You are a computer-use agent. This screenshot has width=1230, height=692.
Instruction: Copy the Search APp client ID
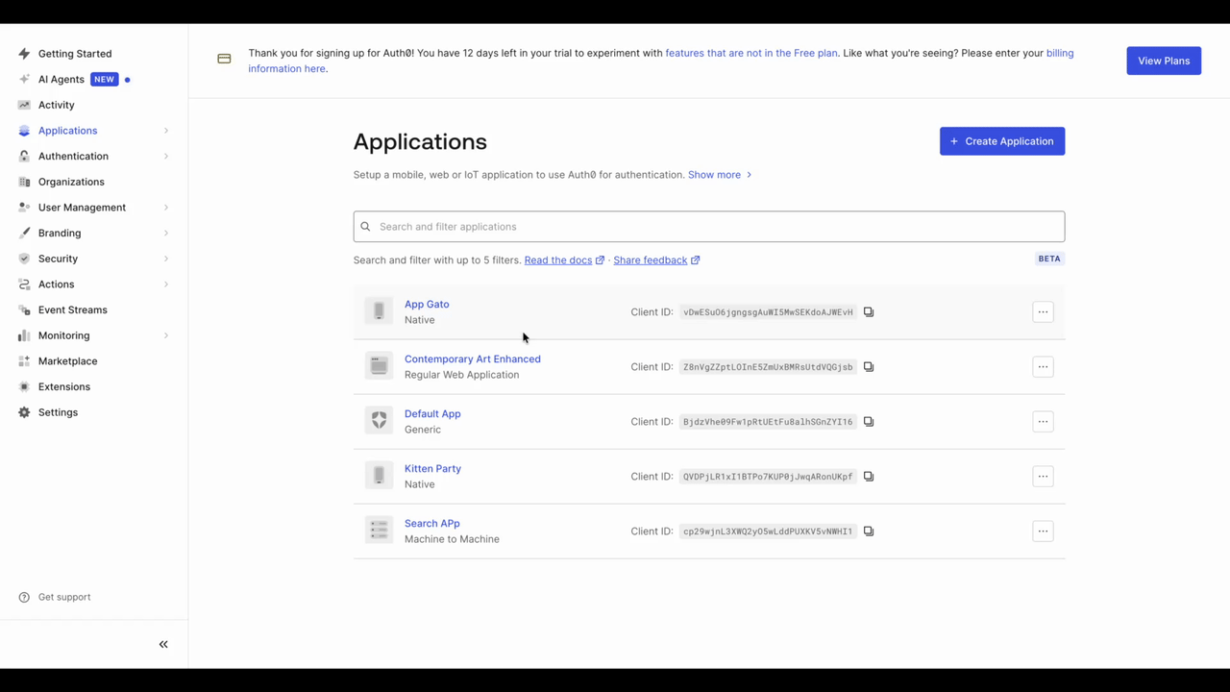869,531
